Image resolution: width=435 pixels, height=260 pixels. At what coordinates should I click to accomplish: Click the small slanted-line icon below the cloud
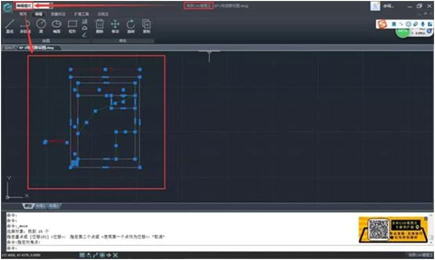[84, 34]
